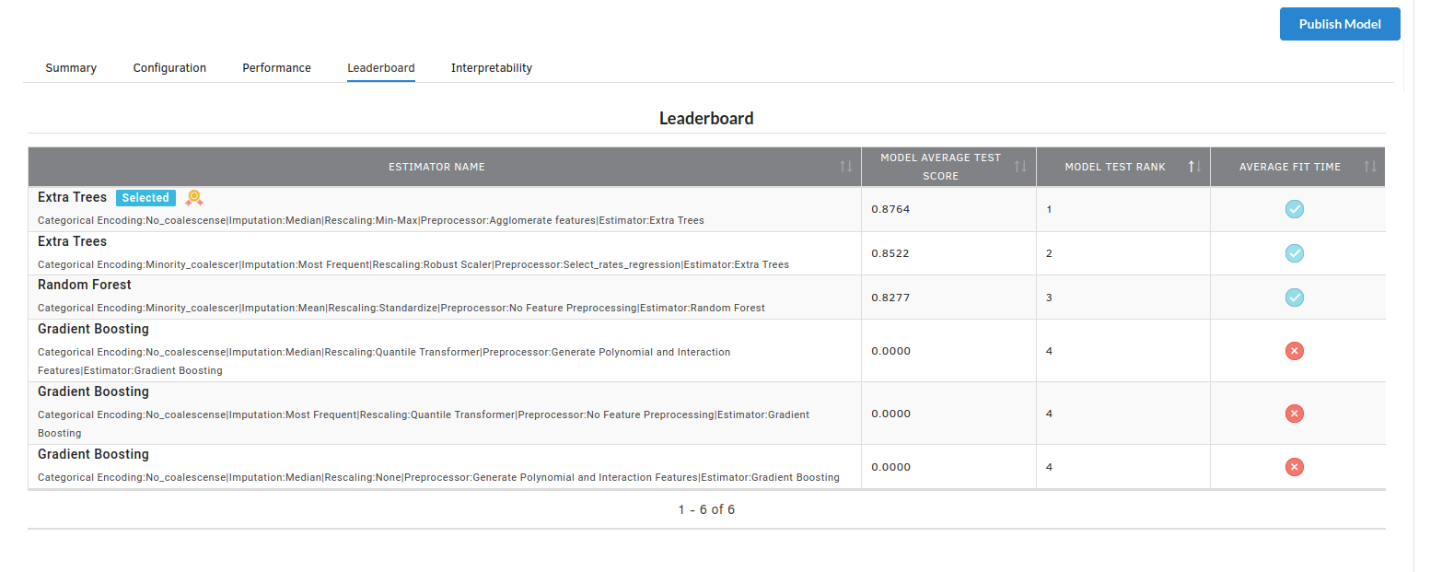Image resolution: width=1442 pixels, height=572 pixels.
Task: Click red X icon for Gradient Boosting Rescaling:None row
Action: tap(1295, 467)
